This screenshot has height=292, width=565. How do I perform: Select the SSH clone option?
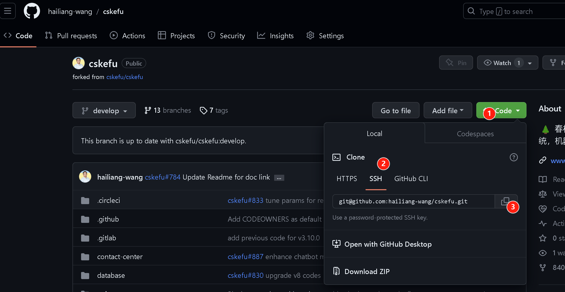[x=376, y=179]
